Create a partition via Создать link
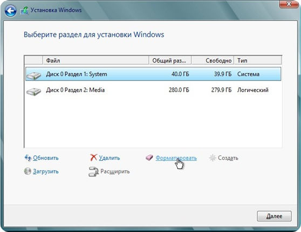301x232 pixels. (x=228, y=158)
